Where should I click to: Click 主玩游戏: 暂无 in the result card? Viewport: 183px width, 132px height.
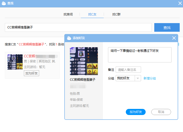(x=35, y=67)
